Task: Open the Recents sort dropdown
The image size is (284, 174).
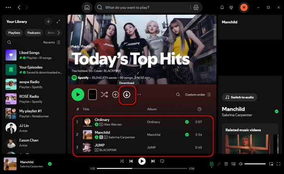Action: 52,42
